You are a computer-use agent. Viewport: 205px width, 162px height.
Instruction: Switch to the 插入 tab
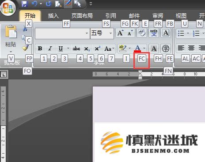pyautogui.click(x=53, y=16)
